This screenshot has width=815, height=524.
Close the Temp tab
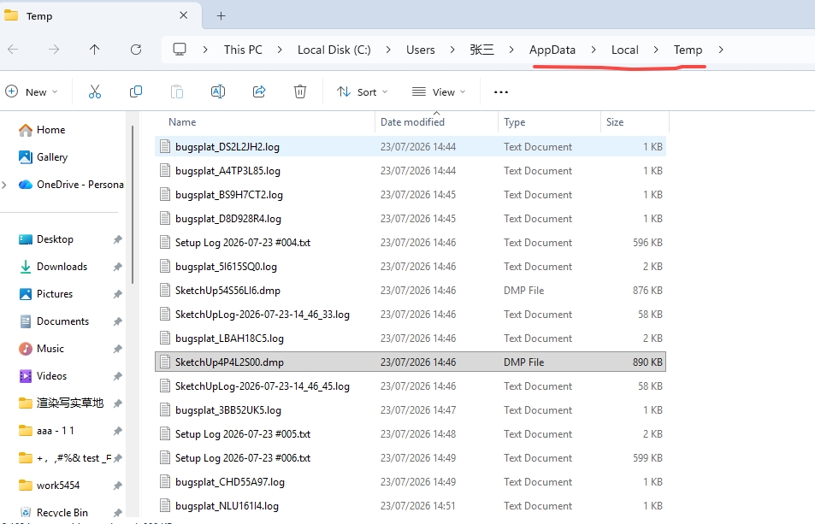point(184,15)
